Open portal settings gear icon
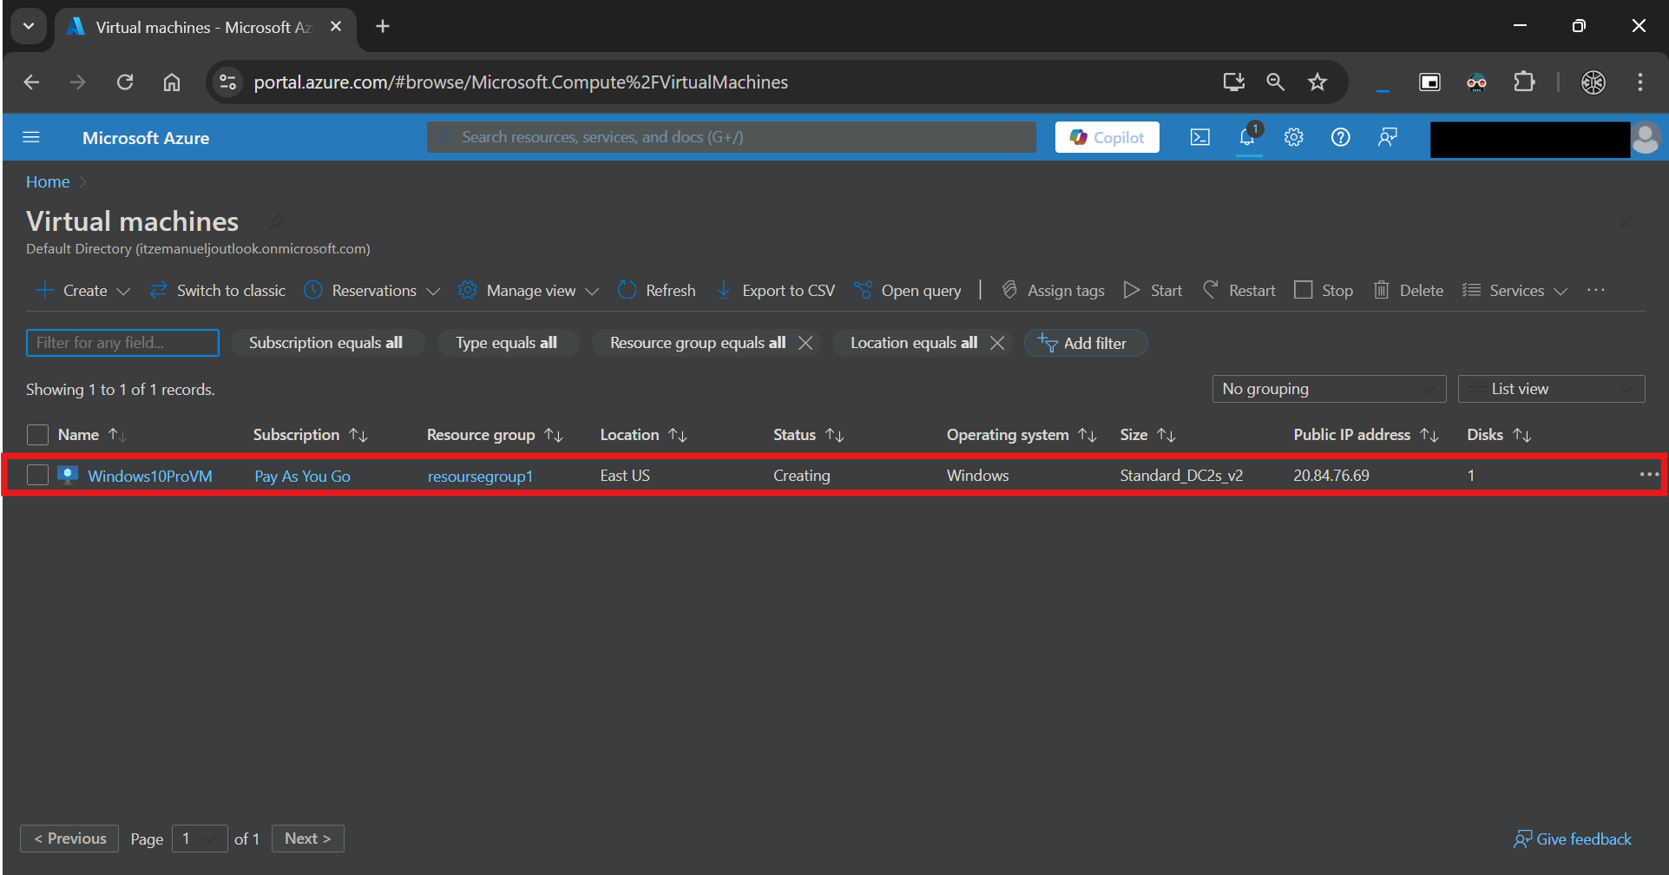The width and height of the screenshot is (1669, 875). 1294,137
